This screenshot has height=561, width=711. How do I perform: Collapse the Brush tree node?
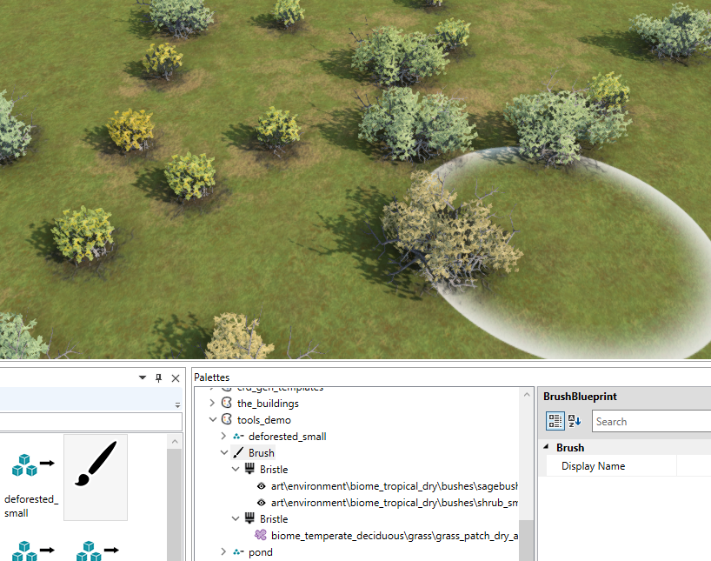pyautogui.click(x=224, y=452)
